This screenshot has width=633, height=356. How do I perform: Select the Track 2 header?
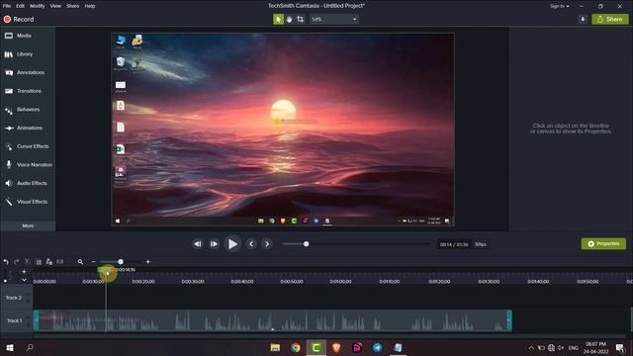click(x=16, y=298)
